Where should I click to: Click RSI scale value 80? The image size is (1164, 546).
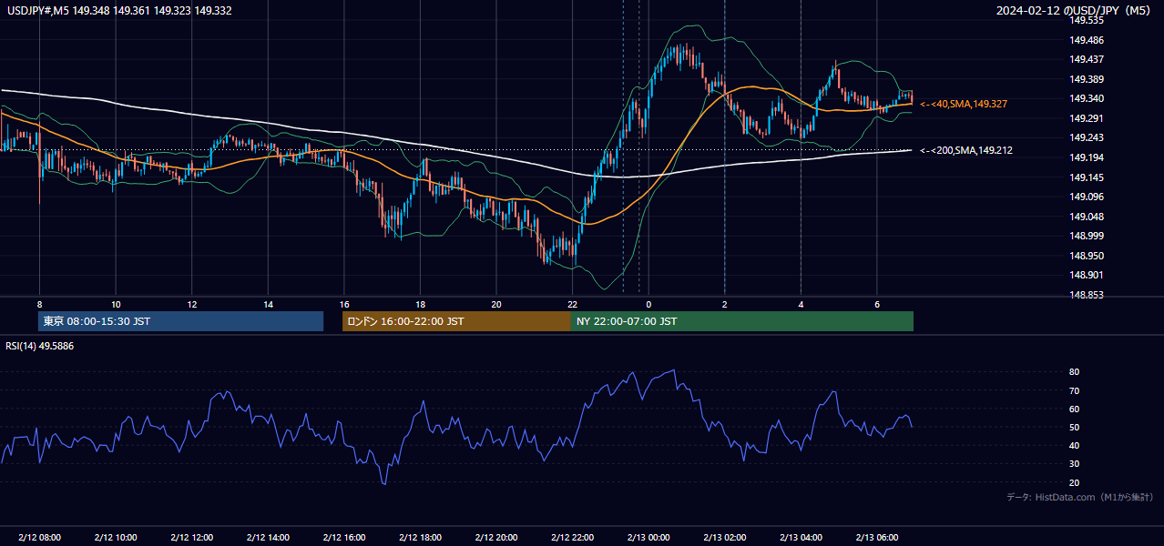(1074, 372)
